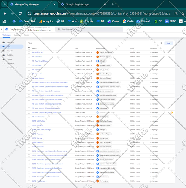Open a new browser tab with plus icon
186x188 pixels.
(112, 4)
